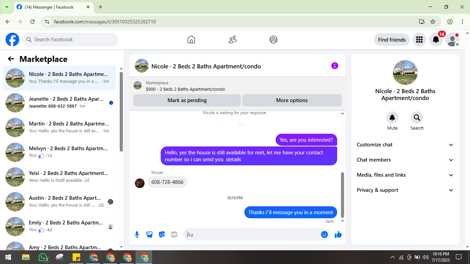This screenshot has width=470, height=264.
Task: Open the account profile dropdown
Action: coord(452,40)
